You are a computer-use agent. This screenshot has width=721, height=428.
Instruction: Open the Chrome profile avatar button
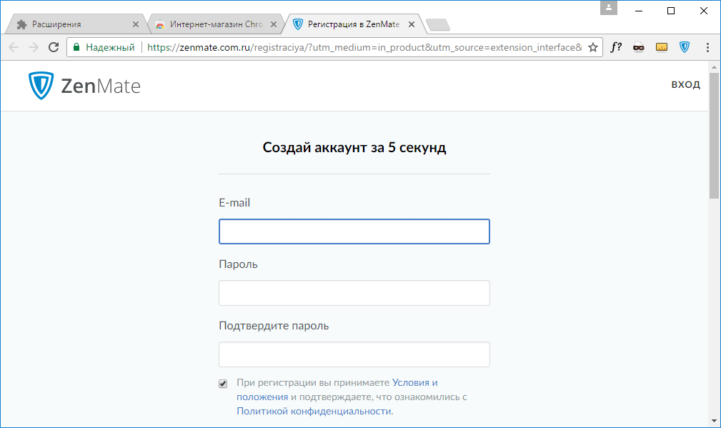pyautogui.click(x=608, y=8)
